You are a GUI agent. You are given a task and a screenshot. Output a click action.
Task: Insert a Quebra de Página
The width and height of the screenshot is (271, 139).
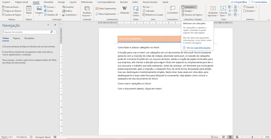[x=11, y=15]
